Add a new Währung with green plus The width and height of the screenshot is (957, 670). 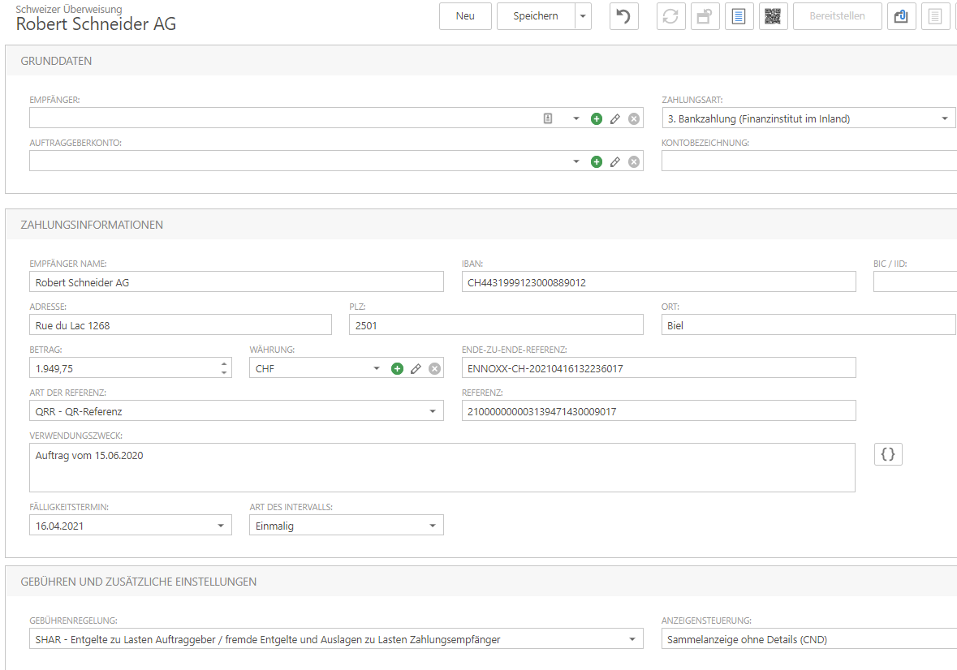[397, 368]
